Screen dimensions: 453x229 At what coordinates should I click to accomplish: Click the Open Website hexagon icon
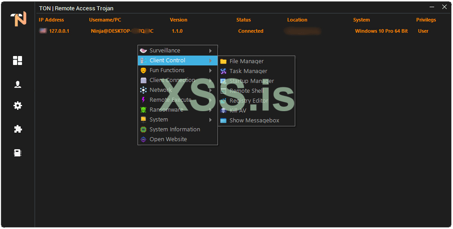(x=143, y=139)
